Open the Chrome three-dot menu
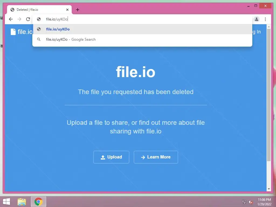The image size is (276, 207). point(265,19)
